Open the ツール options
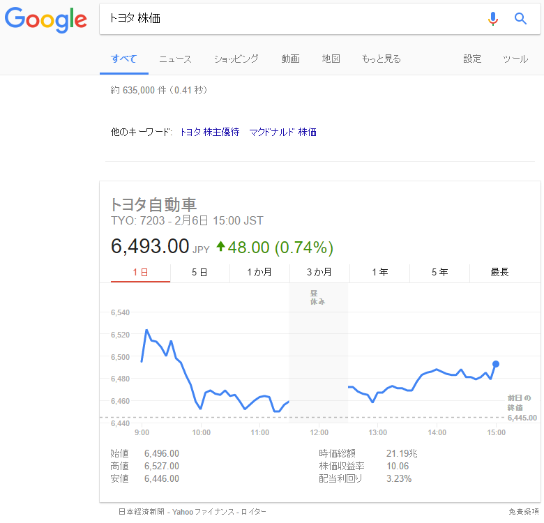This screenshot has width=544, height=523. [515, 59]
